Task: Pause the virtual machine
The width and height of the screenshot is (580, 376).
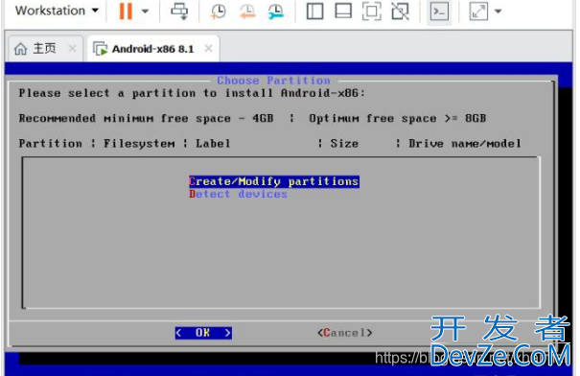Action: 126,12
